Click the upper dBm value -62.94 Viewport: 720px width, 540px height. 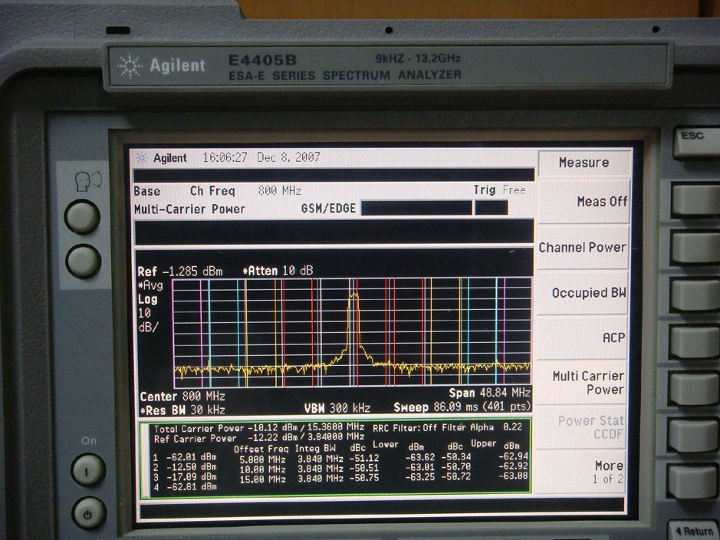pos(514,456)
